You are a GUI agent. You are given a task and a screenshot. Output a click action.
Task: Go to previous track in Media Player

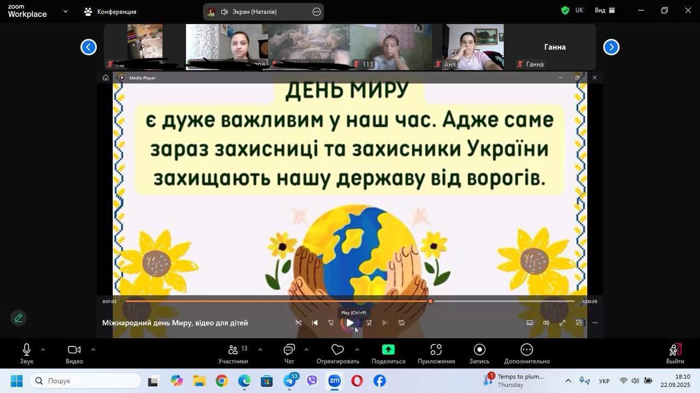(314, 323)
